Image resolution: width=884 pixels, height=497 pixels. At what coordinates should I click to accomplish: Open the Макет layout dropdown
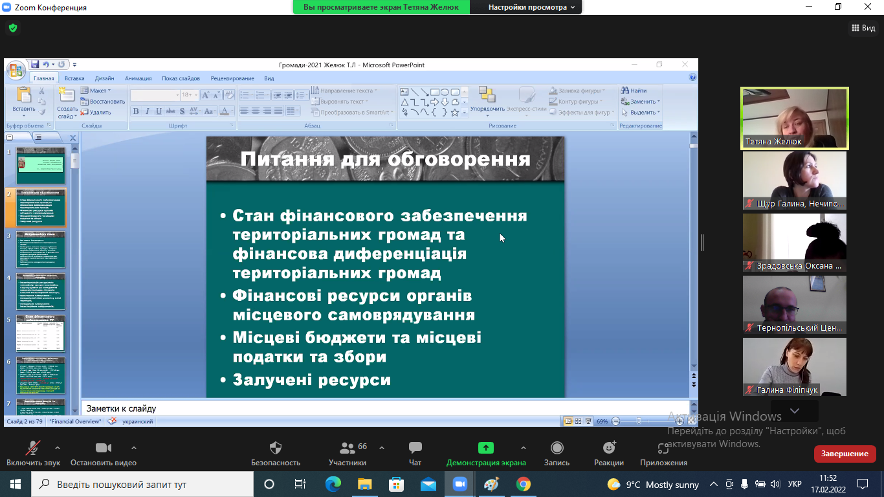click(x=96, y=91)
